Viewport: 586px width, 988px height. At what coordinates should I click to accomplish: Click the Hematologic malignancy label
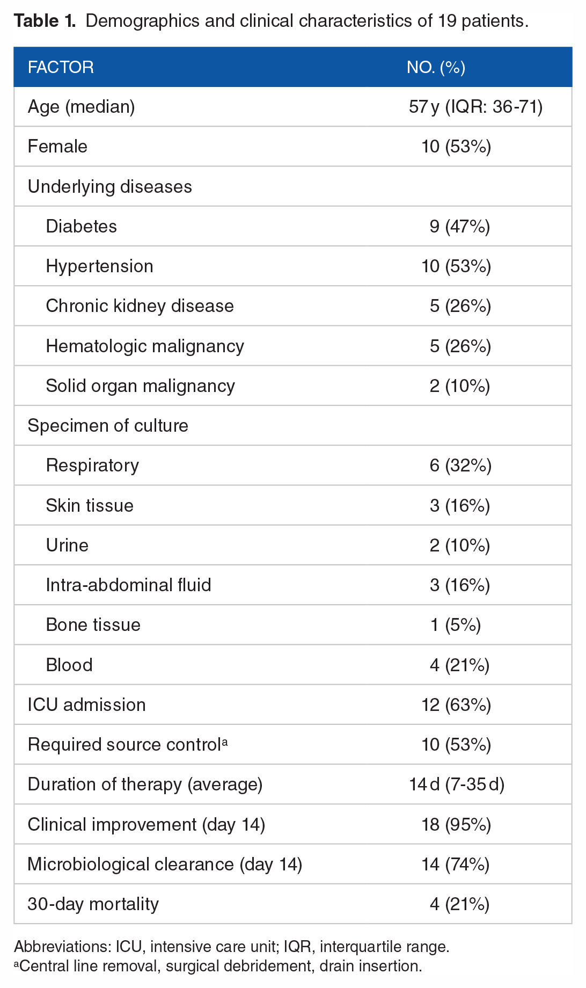coord(145,346)
